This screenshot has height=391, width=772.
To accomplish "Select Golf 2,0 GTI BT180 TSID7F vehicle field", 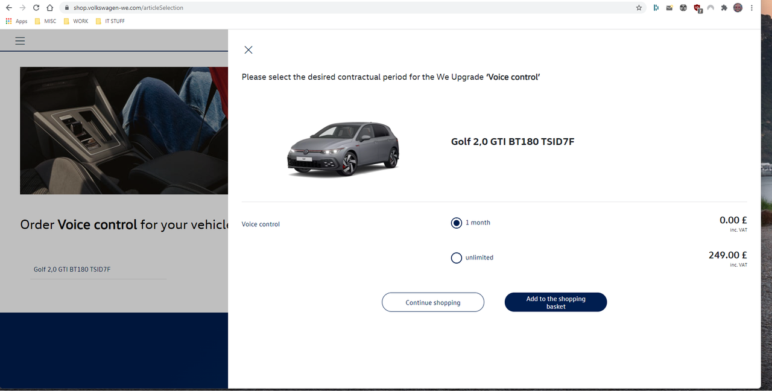I will (100, 269).
